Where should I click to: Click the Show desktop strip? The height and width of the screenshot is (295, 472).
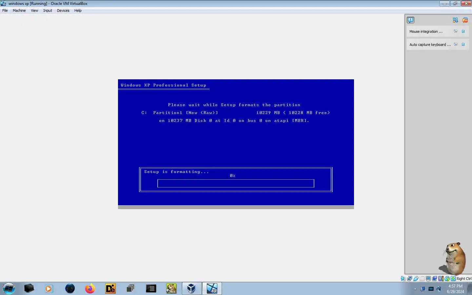click(x=470, y=288)
